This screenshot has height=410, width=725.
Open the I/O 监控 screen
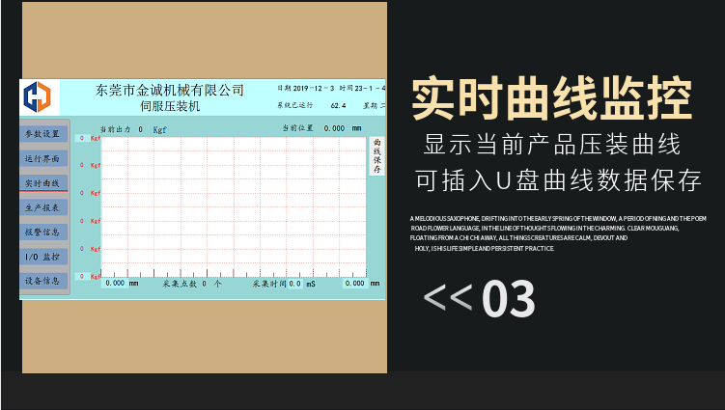coord(42,258)
